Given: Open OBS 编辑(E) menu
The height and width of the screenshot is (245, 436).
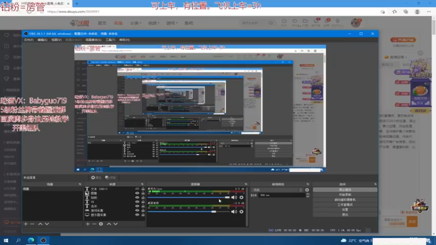Looking at the screenshot, I should click(x=43, y=40).
